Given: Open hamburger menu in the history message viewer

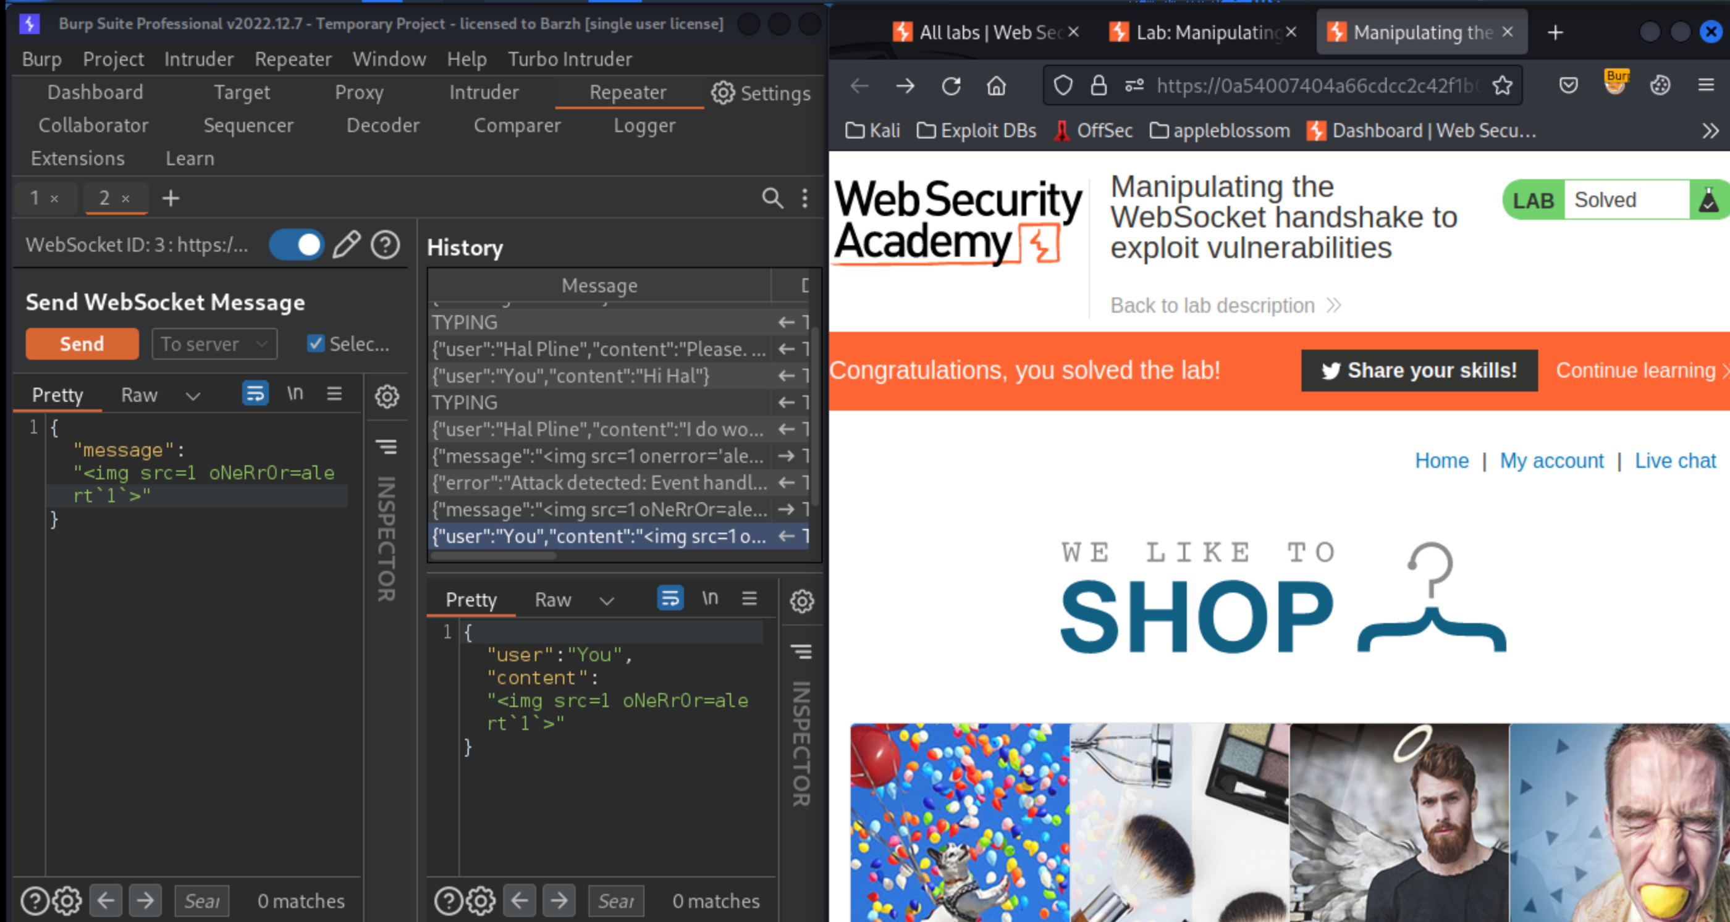Looking at the screenshot, I should 749,598.
